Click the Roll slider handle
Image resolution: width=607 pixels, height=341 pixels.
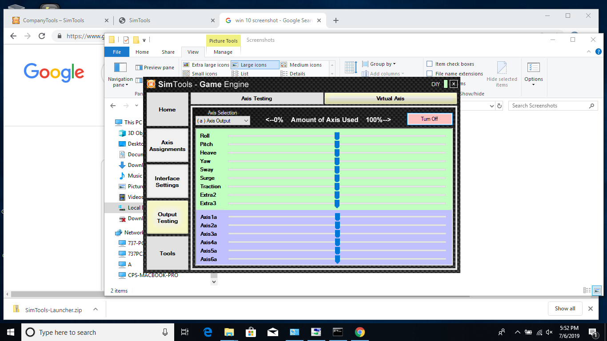point(337,135)
